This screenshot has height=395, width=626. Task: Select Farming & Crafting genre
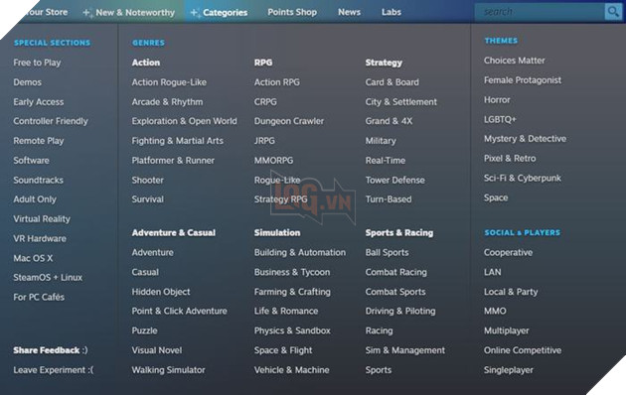(x=293, y=292)
